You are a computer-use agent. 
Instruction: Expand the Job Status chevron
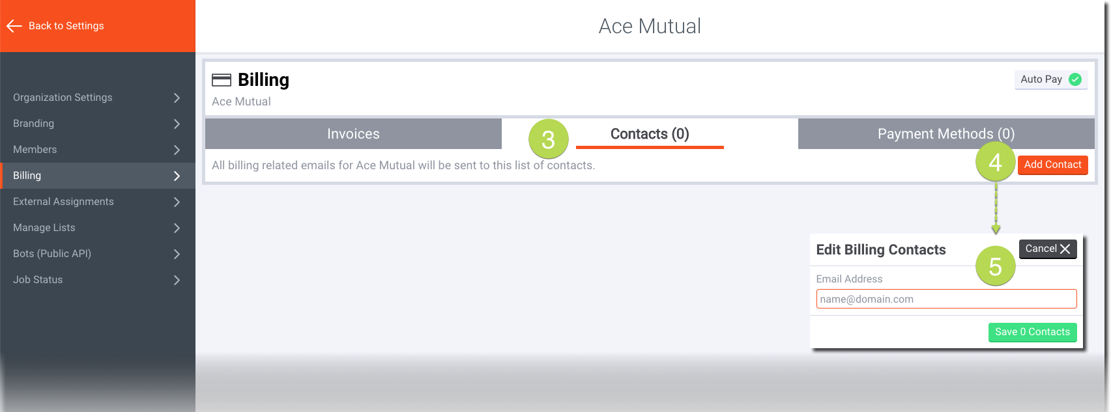click(x=177, y=280)
